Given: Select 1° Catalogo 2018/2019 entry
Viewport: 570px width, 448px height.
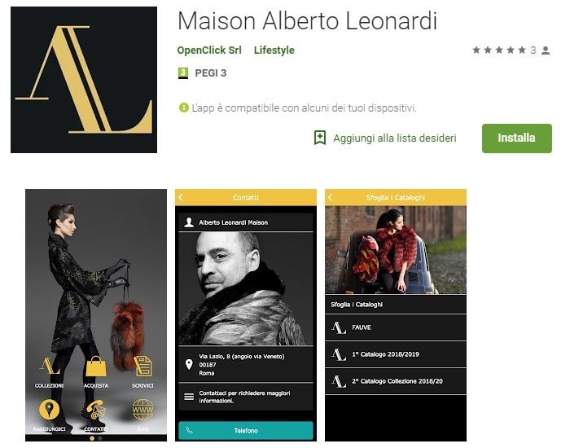Looking at the screenshot, I should [396, 354].
